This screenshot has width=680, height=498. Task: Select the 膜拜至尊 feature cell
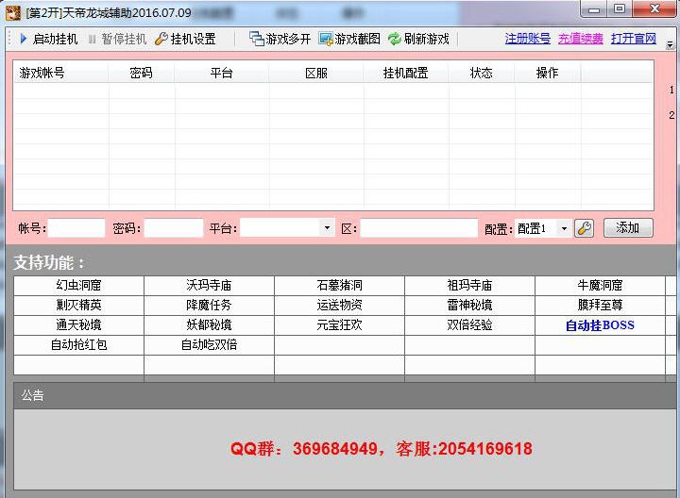click(601, 306)
